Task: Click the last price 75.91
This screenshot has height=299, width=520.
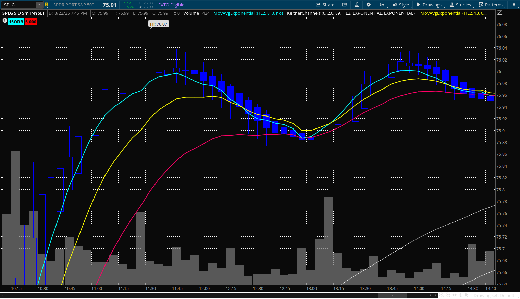Action: [x=110, y=5]
